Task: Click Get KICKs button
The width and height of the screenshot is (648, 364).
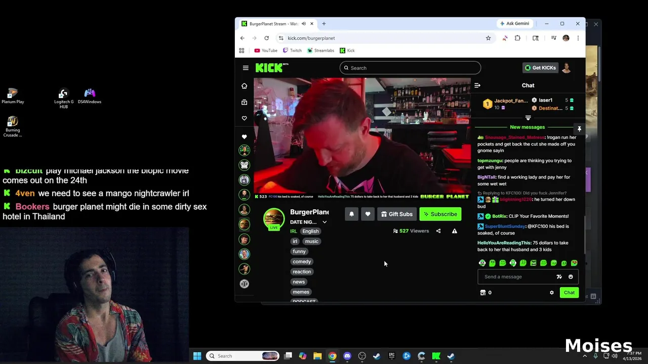Action: (540, 68)
